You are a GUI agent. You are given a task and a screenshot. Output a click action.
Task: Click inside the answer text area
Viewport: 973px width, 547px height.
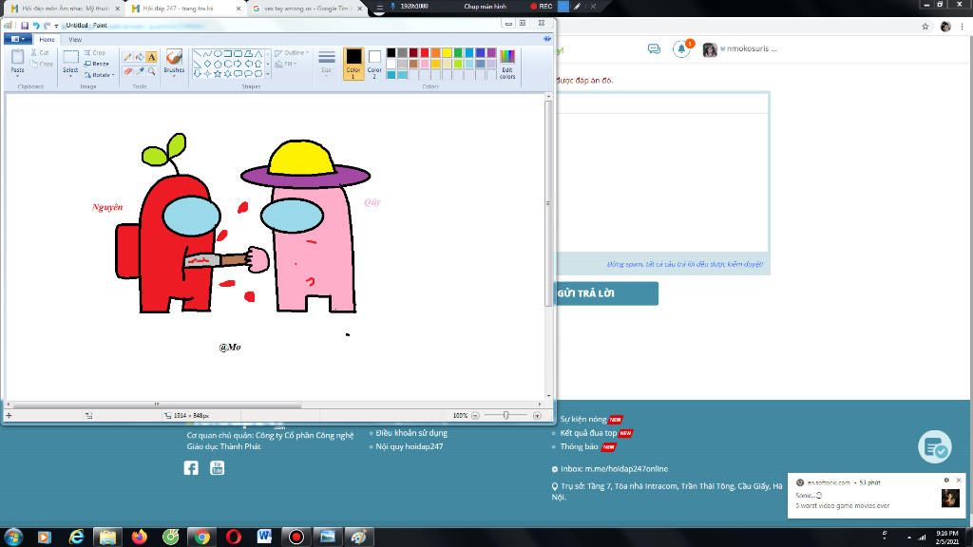pos(662,181)
